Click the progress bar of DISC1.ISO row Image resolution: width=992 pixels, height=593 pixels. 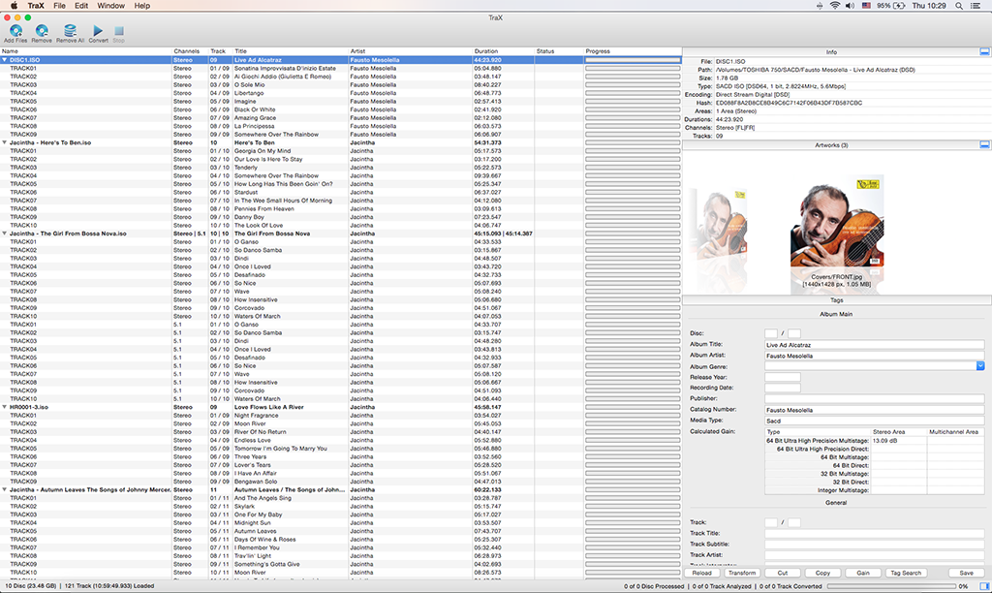(633, 60)
